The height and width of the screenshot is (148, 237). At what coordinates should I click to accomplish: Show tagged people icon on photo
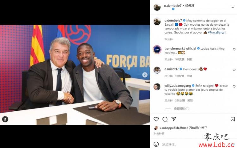click(x=5, y=119)
